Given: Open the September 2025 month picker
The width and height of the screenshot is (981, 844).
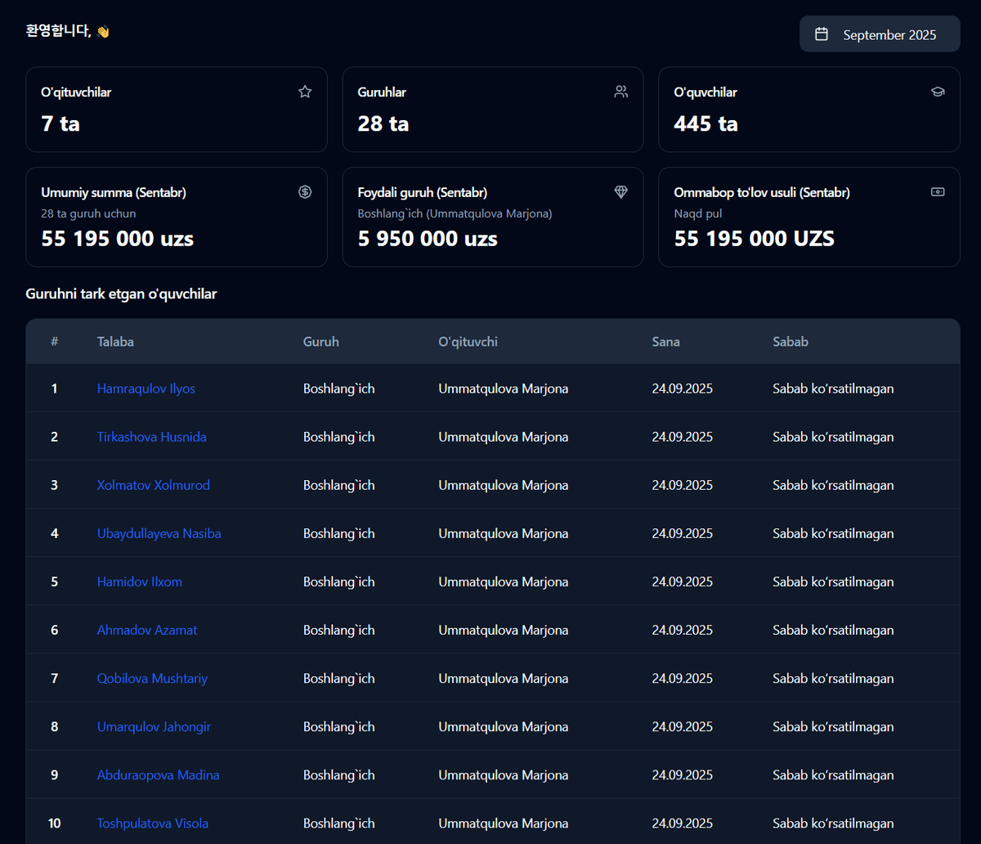Looking at the screenshot, I should click(880, 34).
